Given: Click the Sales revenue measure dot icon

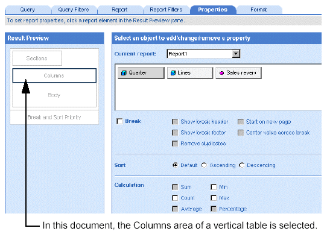Looking at the screenshot, I should click(x=221, y=73).
